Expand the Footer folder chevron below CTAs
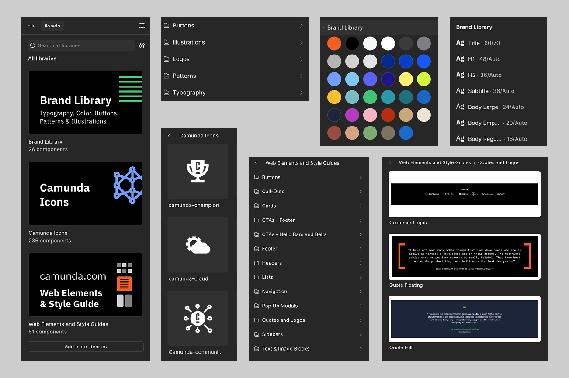Screen dimensions: 569x378 pos(361,249)
